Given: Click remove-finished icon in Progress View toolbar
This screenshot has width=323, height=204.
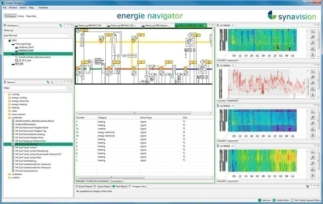Looking at the screenshot, I should (x=307, y=186).
